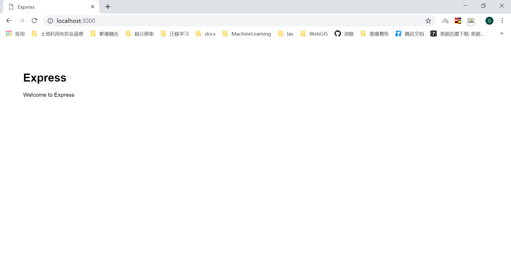
Task: Open the 应用 apps grid icon
Action: (x=9, y=33)
